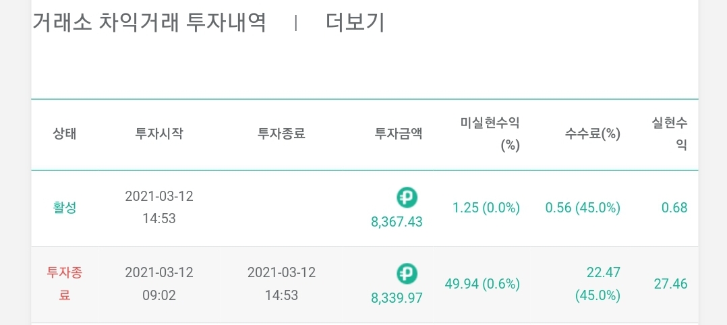Click the green P coin icon in active row
727x325 pixels.
pos(407,198)
